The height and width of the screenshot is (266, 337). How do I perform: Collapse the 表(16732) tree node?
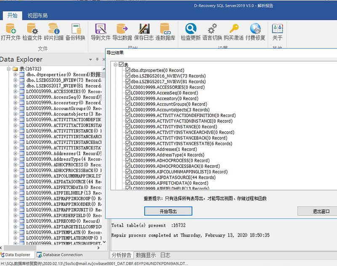8,69
